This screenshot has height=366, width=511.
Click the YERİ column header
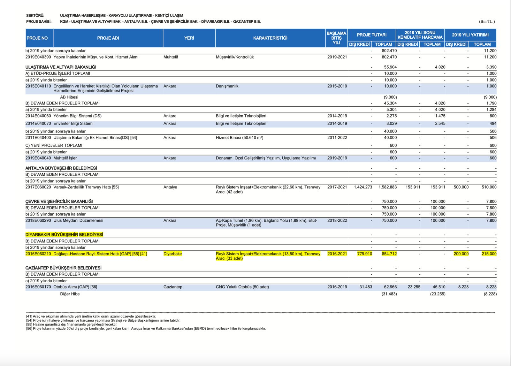pyautogui.click(x=189, y=38)
